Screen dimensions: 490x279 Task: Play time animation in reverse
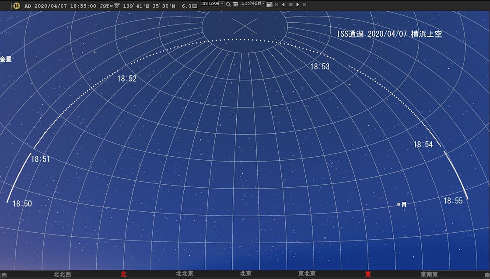point(283,4)
